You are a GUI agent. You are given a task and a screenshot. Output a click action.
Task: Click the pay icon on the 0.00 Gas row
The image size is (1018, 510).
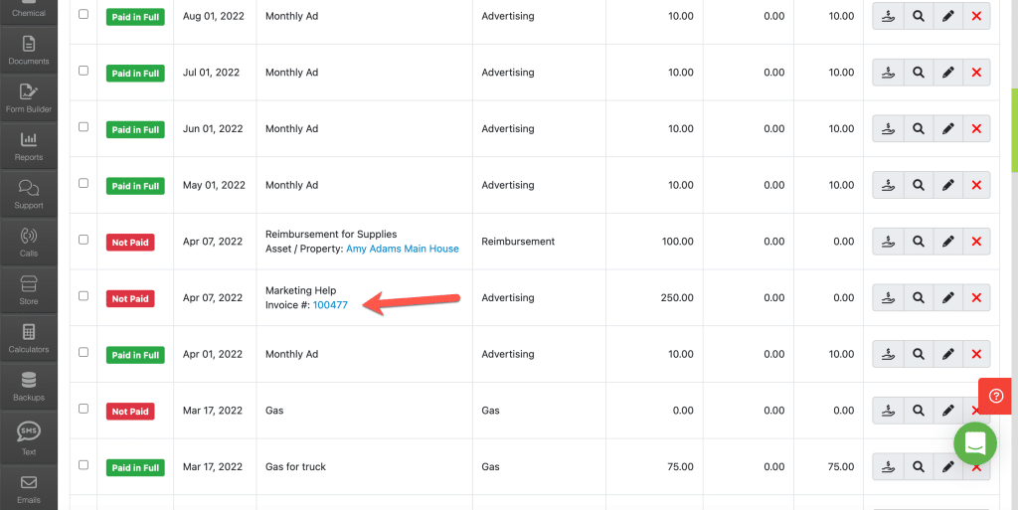pyautogui.click(x=888, y=411)
